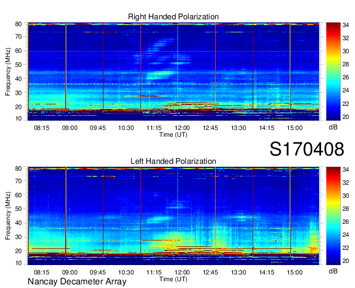This screenshot has width=355, height=288.
Task: Click 12:45 time tick on Left Handed plot
Action: (210, 272)
